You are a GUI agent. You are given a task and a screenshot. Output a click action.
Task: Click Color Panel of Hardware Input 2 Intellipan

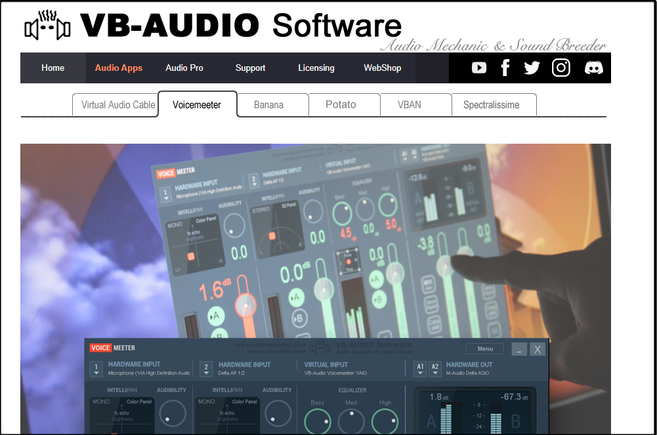pos(245,402)
